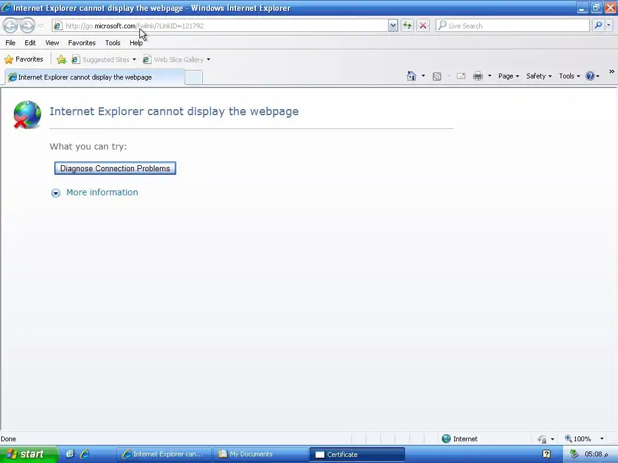Open the File menu

coord(10,43)
